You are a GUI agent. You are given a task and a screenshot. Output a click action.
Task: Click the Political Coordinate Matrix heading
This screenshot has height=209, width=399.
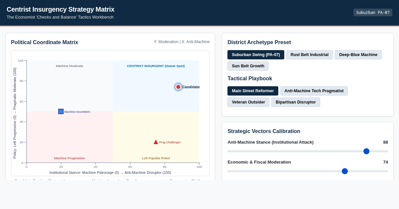[x=45, y=42]
